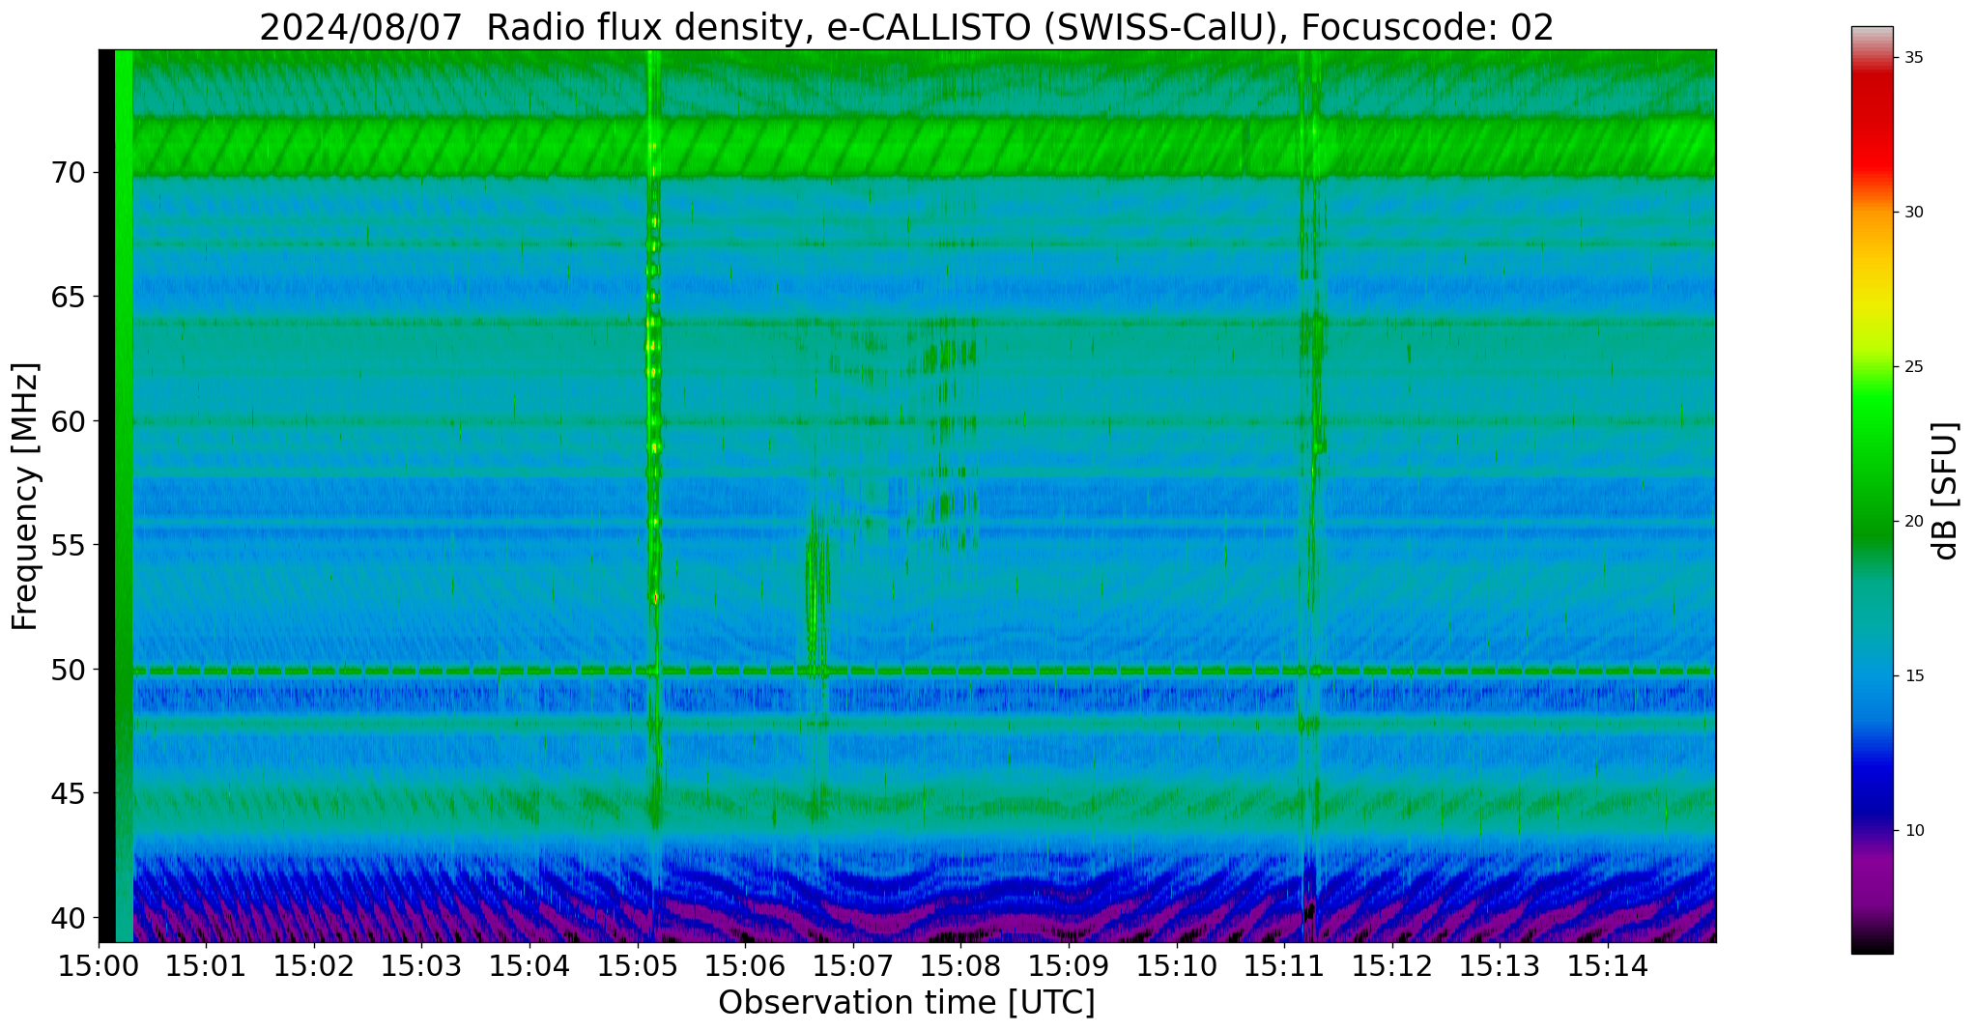
Task: Click the burst feature near 15:06:40 at 53 MHz
Action: click(816, 594)
